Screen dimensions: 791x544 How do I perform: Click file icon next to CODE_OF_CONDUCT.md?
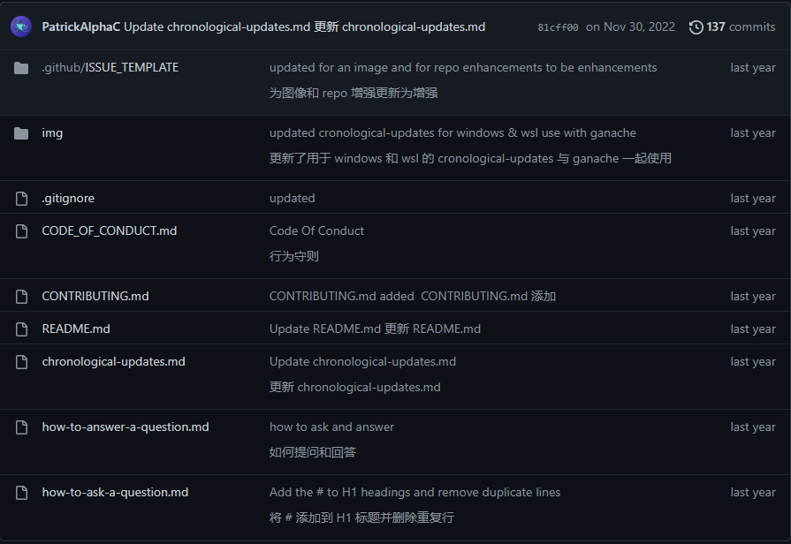point(21,231)
